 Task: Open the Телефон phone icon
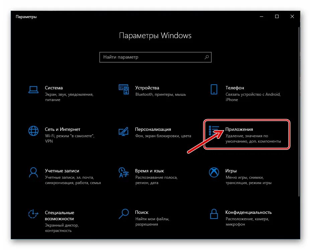pos(214,89)
